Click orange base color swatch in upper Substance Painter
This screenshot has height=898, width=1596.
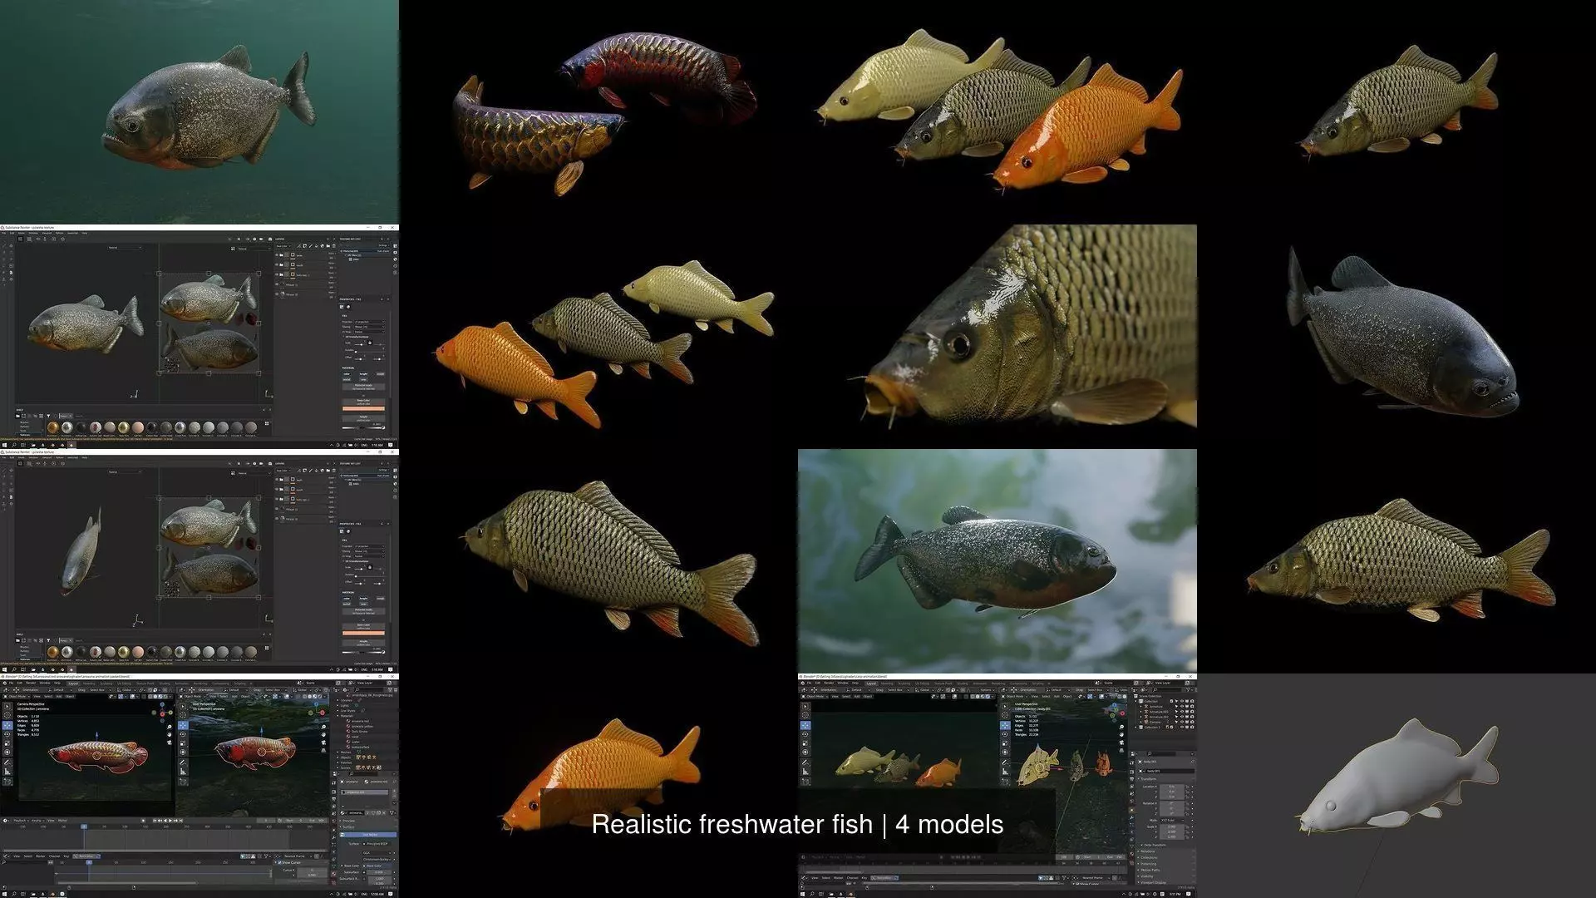363,408
